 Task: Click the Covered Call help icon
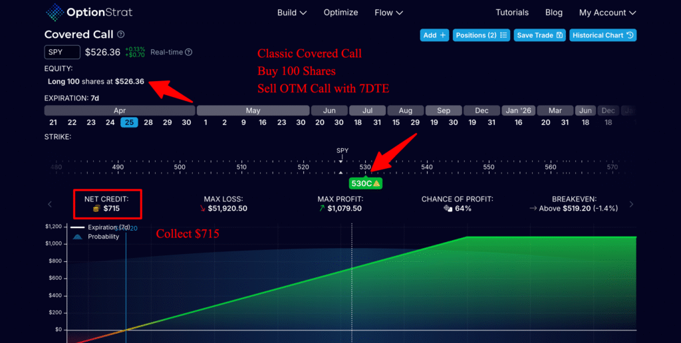point(121,35)
